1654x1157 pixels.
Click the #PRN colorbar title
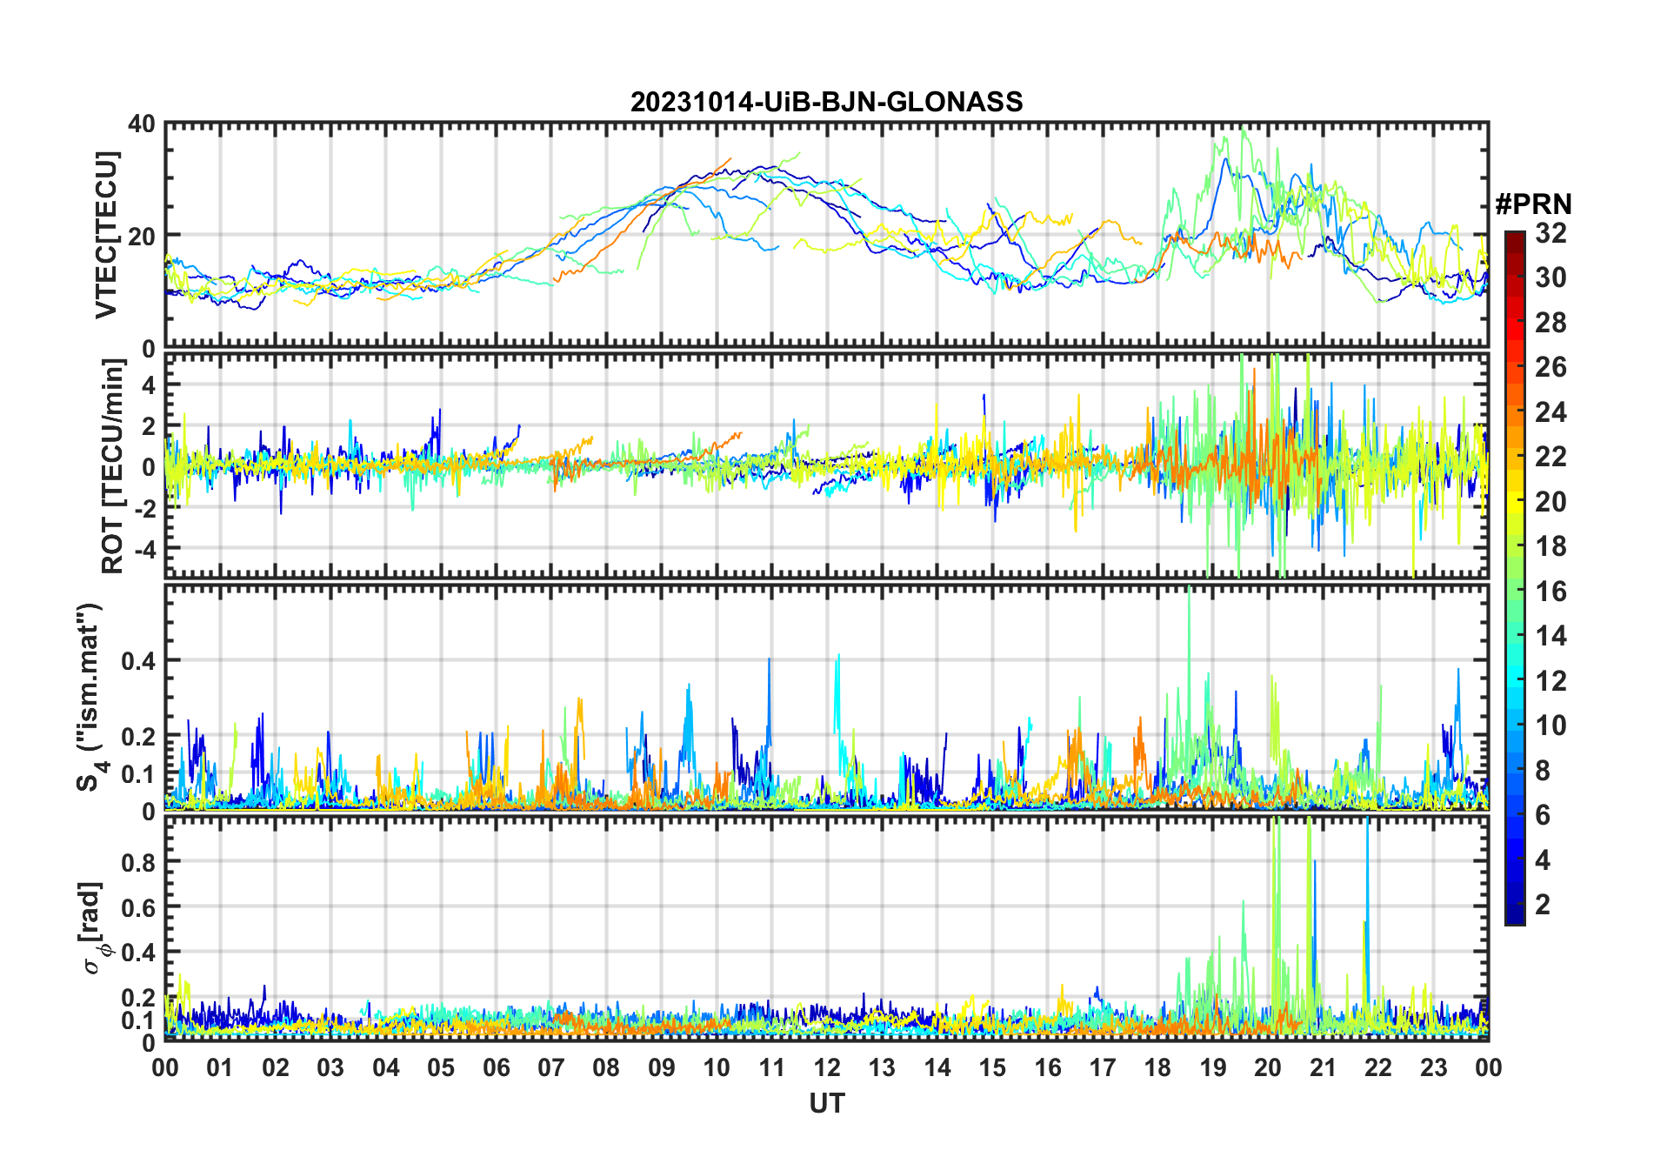click(x=1533, y=204)
